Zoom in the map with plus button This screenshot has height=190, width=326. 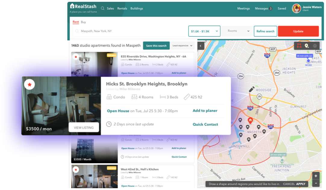tap(315, 176)
